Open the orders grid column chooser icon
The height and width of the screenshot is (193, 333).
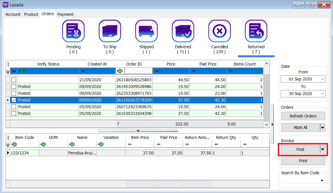click(8, 64)
